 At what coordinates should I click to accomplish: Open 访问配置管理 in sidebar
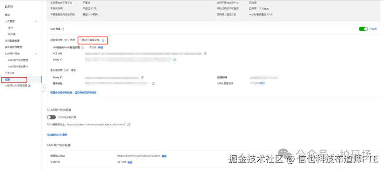[x=12, y=41]
